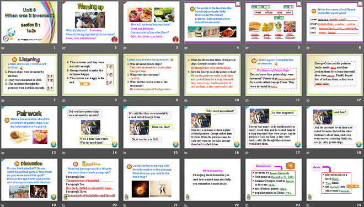
Task: Select the Listening slide thumbnail
Action: point(29,75)
